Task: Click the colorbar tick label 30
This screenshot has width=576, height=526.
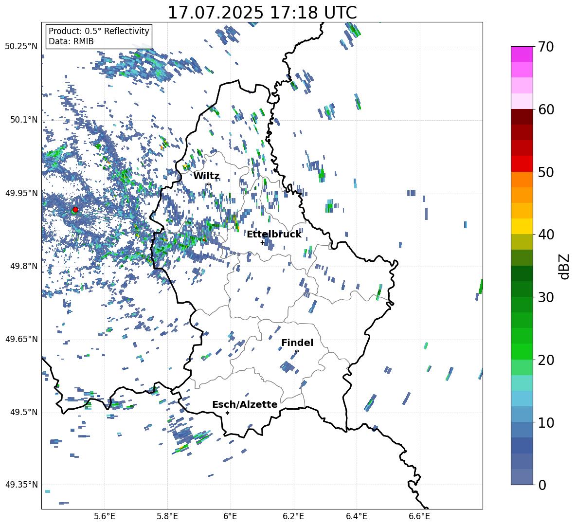Action: coord(546,297)
